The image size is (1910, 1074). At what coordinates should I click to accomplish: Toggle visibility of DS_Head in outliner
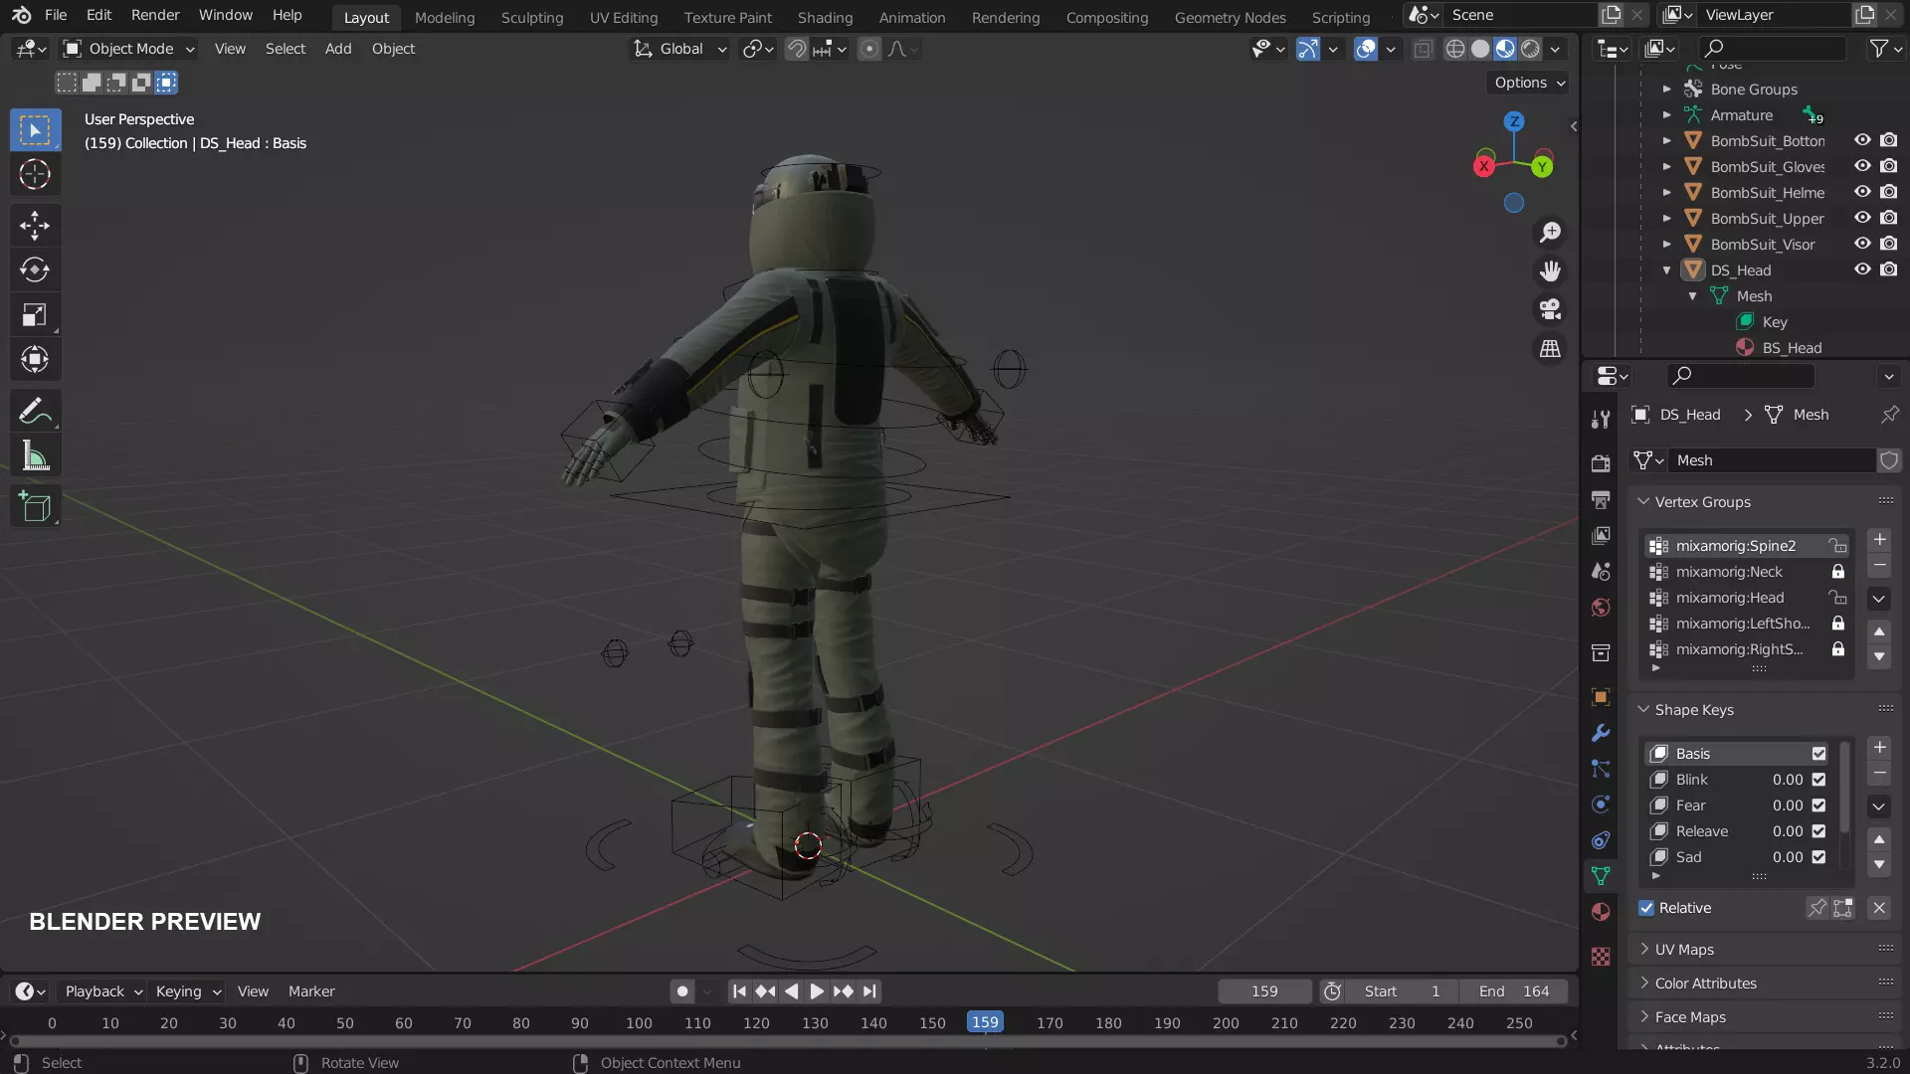[1862, 269]
